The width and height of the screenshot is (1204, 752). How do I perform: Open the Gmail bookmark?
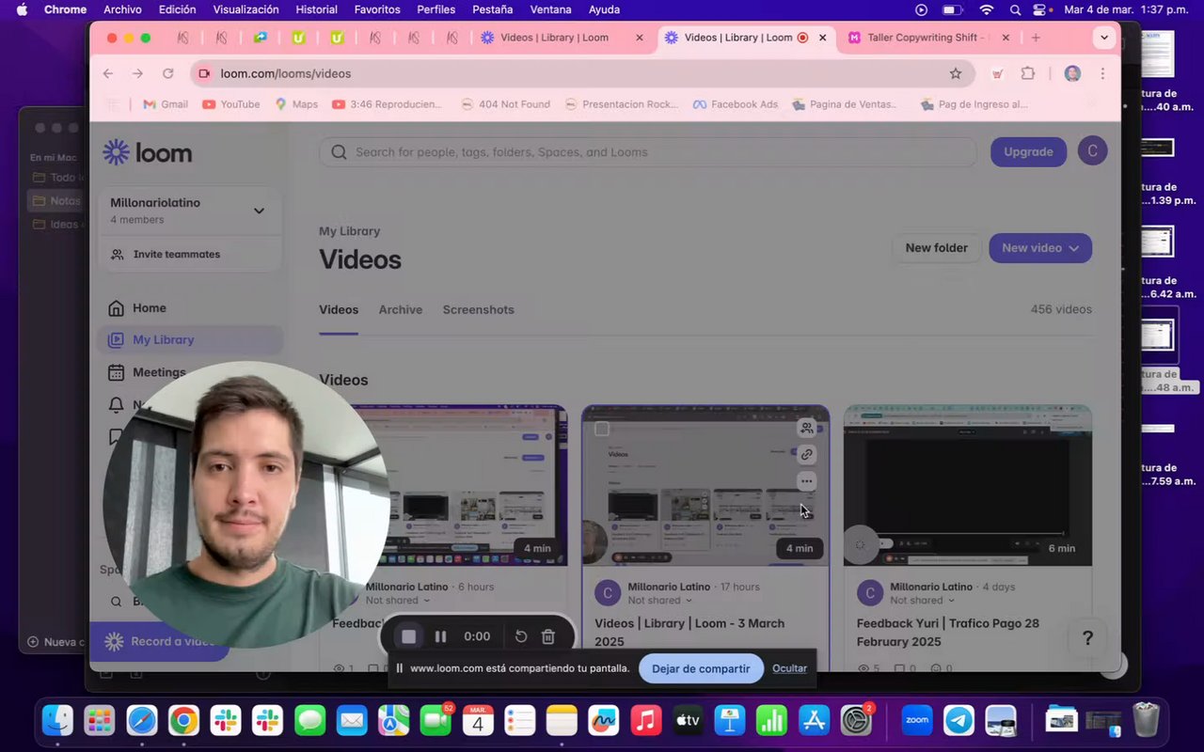tap(166, 104)
